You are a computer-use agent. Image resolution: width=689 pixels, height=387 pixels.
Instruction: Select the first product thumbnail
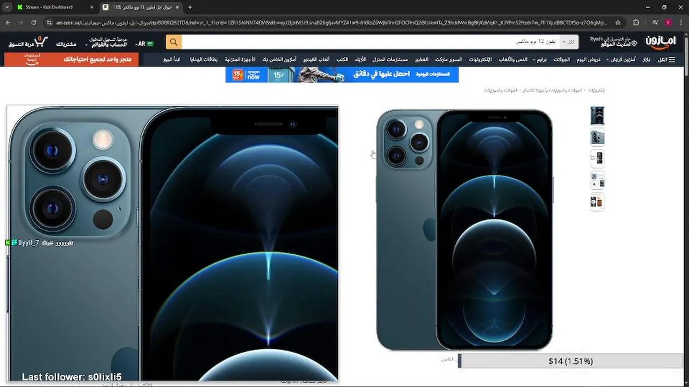coord(597,116)
